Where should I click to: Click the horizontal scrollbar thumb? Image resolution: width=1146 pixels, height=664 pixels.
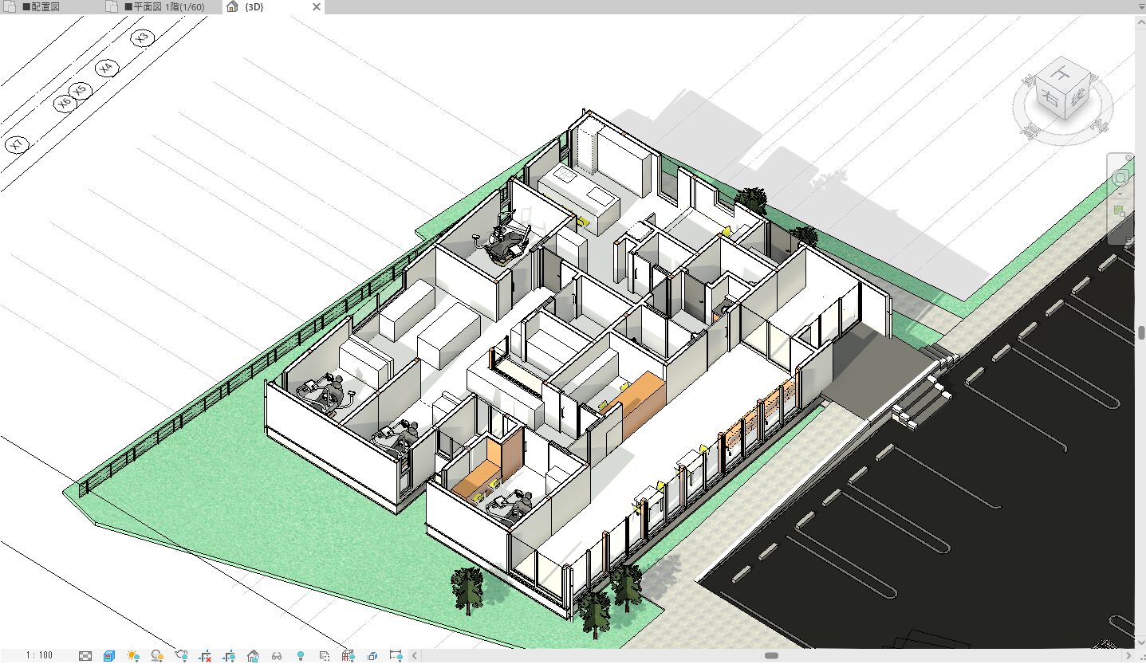point(771,655)
